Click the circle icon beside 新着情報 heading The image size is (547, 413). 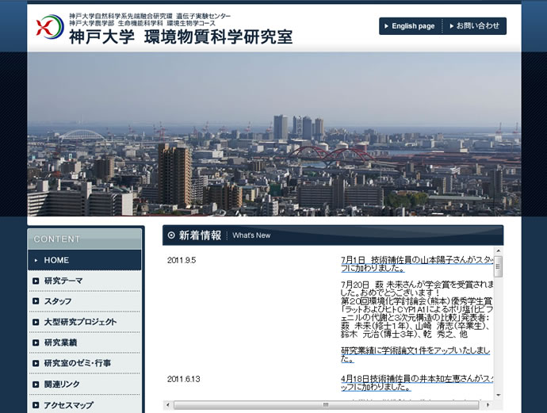(171, 235)
